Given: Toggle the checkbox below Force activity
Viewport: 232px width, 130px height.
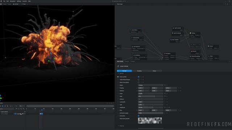Looking at the screenshot, I should coord(138,79).
